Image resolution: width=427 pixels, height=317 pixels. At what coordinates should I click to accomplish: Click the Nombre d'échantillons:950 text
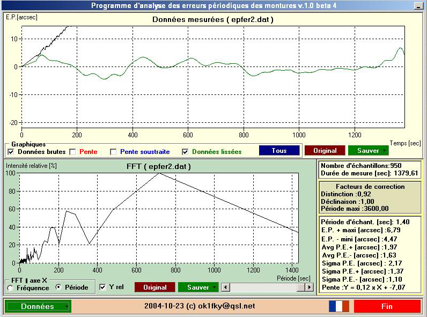click(x=361, y=166)
